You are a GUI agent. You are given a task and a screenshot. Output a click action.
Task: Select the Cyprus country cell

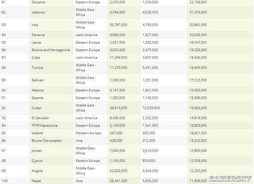[37, 161]
